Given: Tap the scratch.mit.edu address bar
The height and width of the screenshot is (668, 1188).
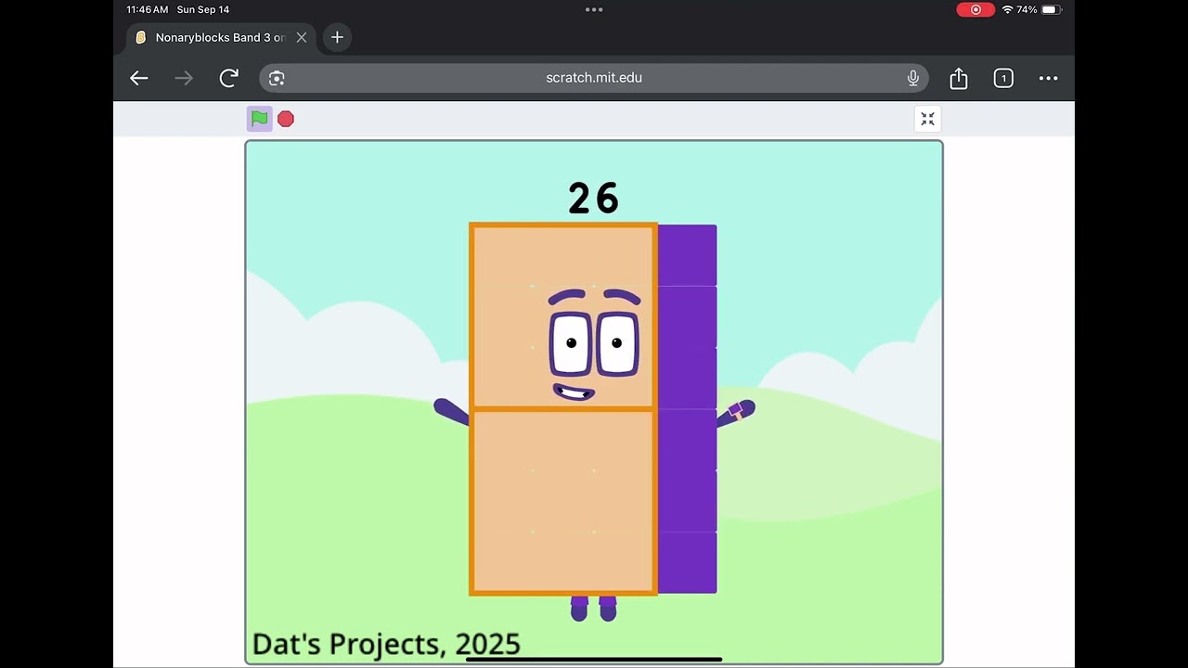Looking at the screenshot, I should coord(594,78).
